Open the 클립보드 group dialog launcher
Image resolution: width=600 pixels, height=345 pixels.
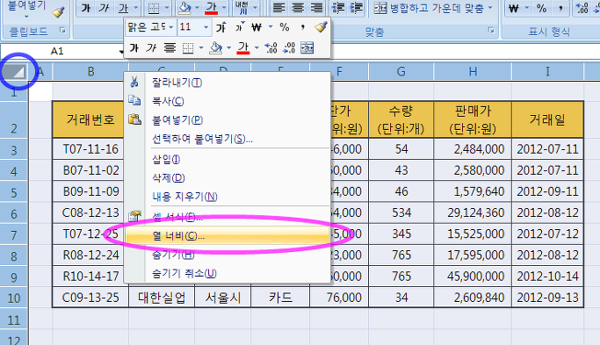pos(62,30)
